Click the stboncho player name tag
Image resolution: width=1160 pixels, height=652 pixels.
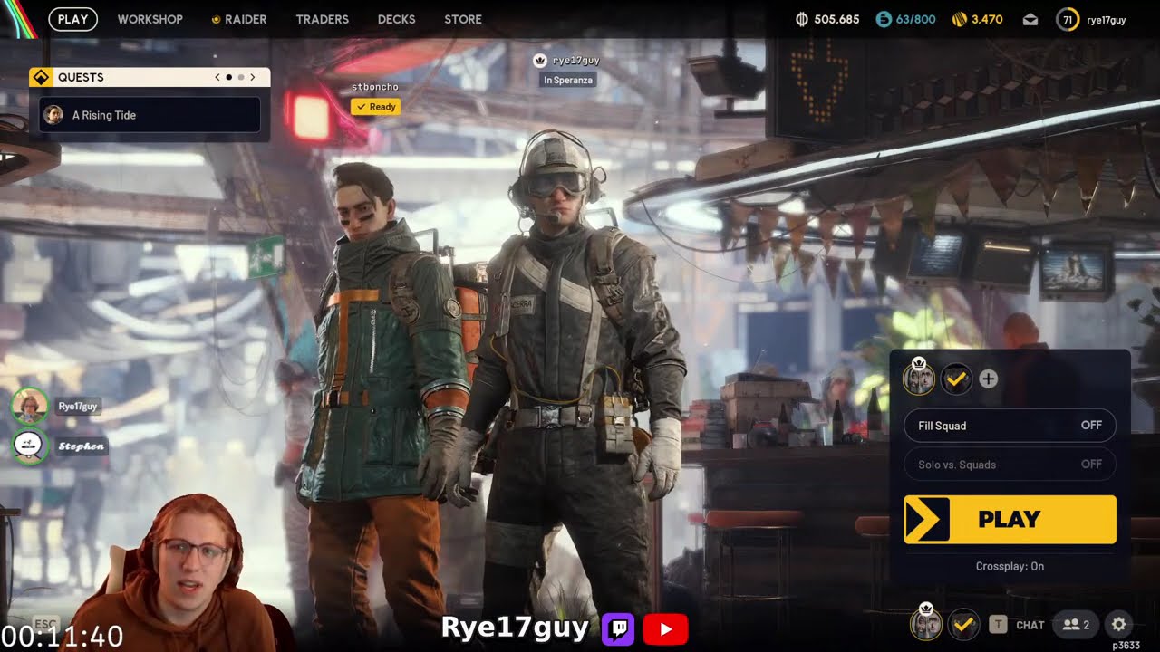pyautogui.click(x=375, y=87)
